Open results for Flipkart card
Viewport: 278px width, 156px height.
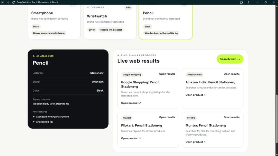[x=167, y=117]
